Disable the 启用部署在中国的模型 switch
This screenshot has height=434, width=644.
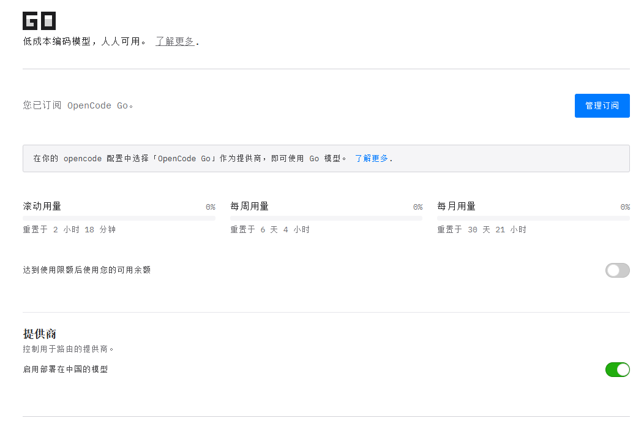(617, 370)
